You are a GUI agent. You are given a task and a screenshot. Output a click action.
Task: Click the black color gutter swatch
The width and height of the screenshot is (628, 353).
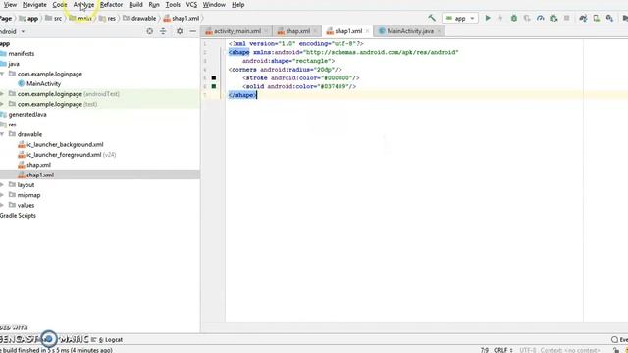pos(214,78)
